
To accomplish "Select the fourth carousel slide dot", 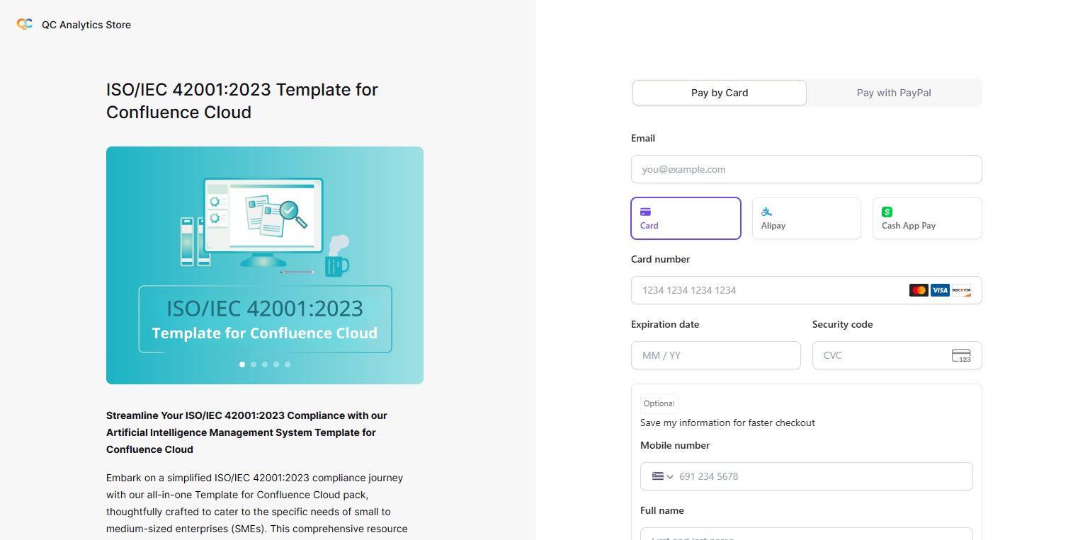I will 276,364.
